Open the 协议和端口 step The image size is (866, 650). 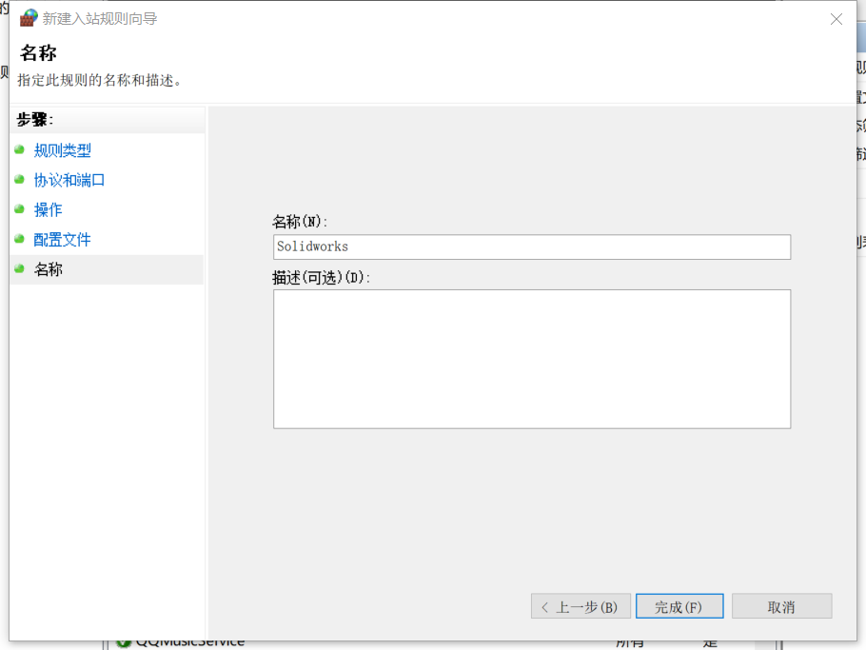click(x=69, y=180)
